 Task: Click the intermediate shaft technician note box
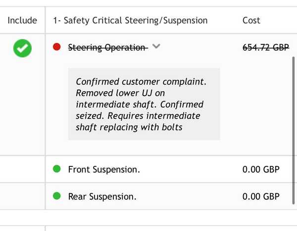[x=144, y=104]
